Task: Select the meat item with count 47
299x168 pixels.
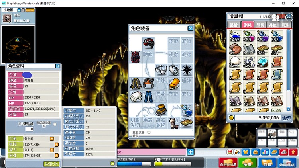Action: 235,49
